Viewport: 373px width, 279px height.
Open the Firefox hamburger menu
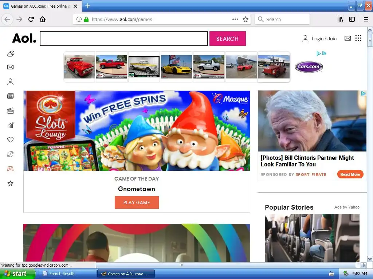point(366,19)
